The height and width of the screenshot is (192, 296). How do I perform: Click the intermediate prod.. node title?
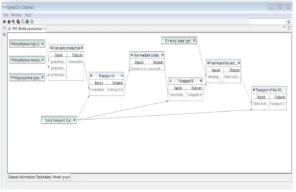[146, 55]
